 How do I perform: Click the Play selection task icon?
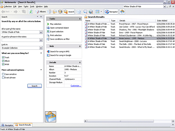pos(48,24)
